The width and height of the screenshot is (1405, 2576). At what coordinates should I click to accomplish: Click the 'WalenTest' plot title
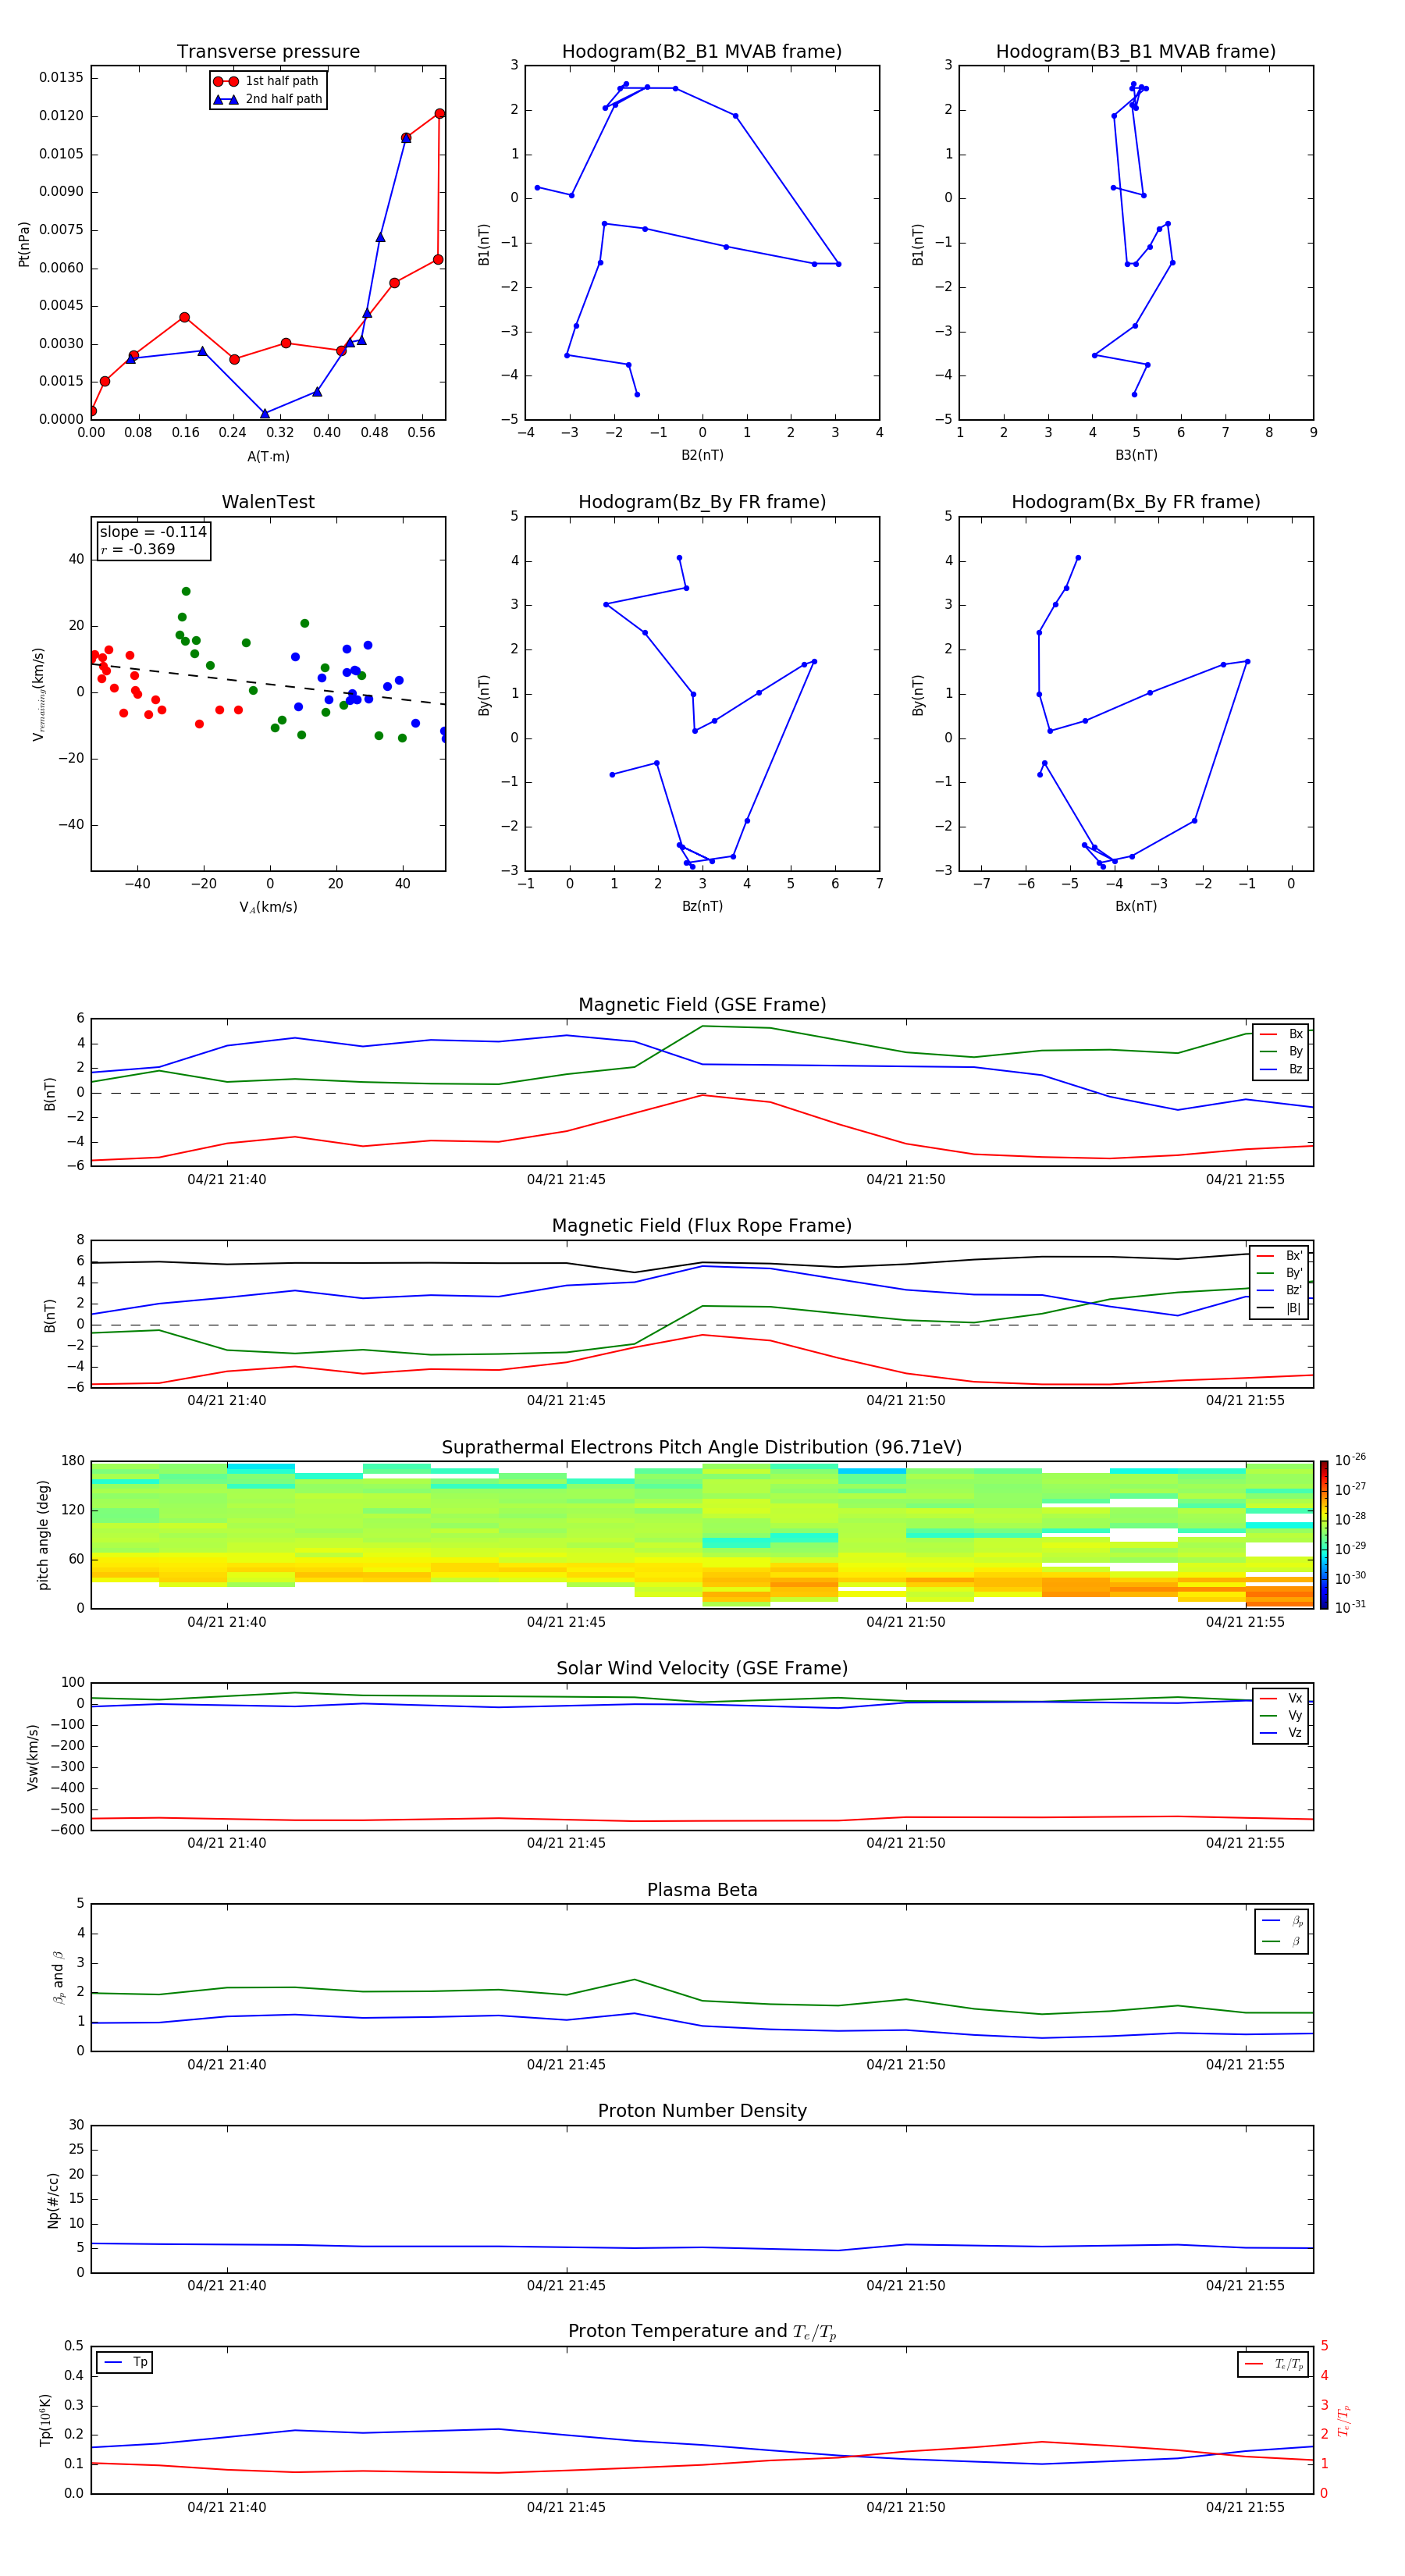coord(268,502)
